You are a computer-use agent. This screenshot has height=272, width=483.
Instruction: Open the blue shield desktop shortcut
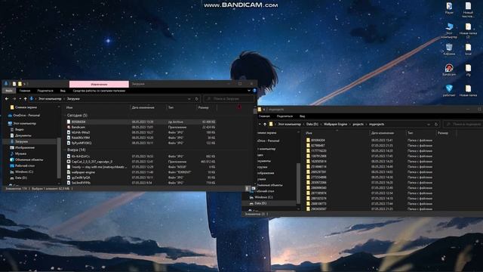click(x=449, y=91)
